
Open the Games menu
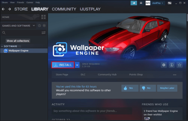(x=30, y=2)
